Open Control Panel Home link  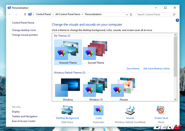[x=23, y=23]
